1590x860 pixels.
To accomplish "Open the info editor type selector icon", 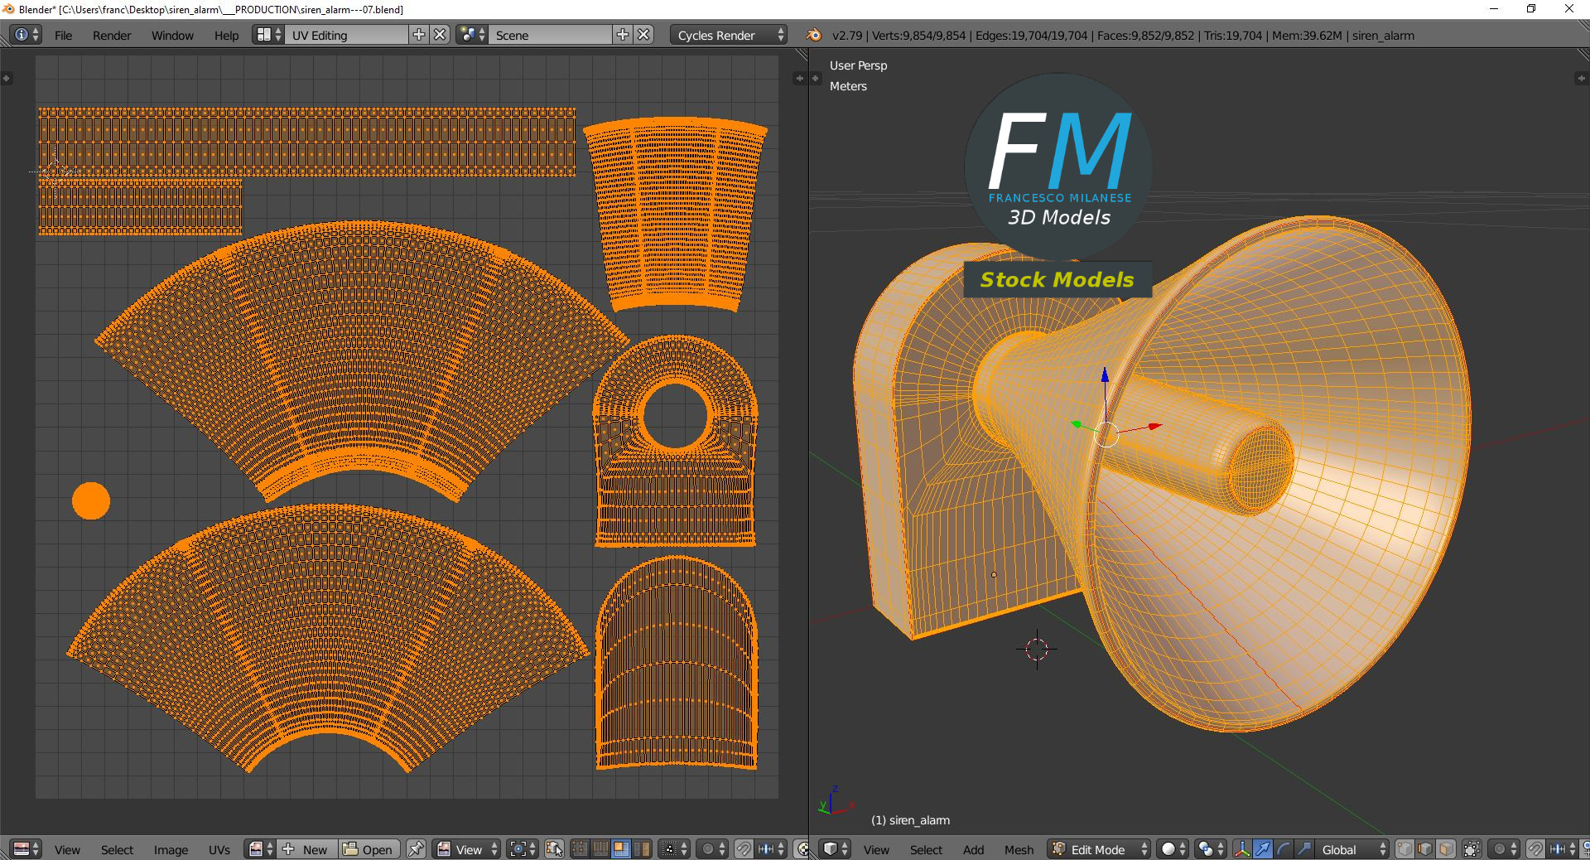I will (x=26, y=35).
